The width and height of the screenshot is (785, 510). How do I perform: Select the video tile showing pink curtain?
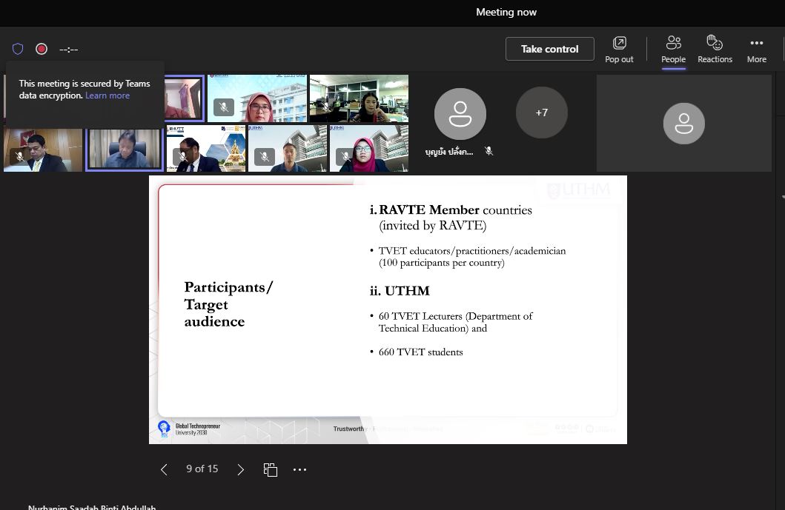coord(185,98)
